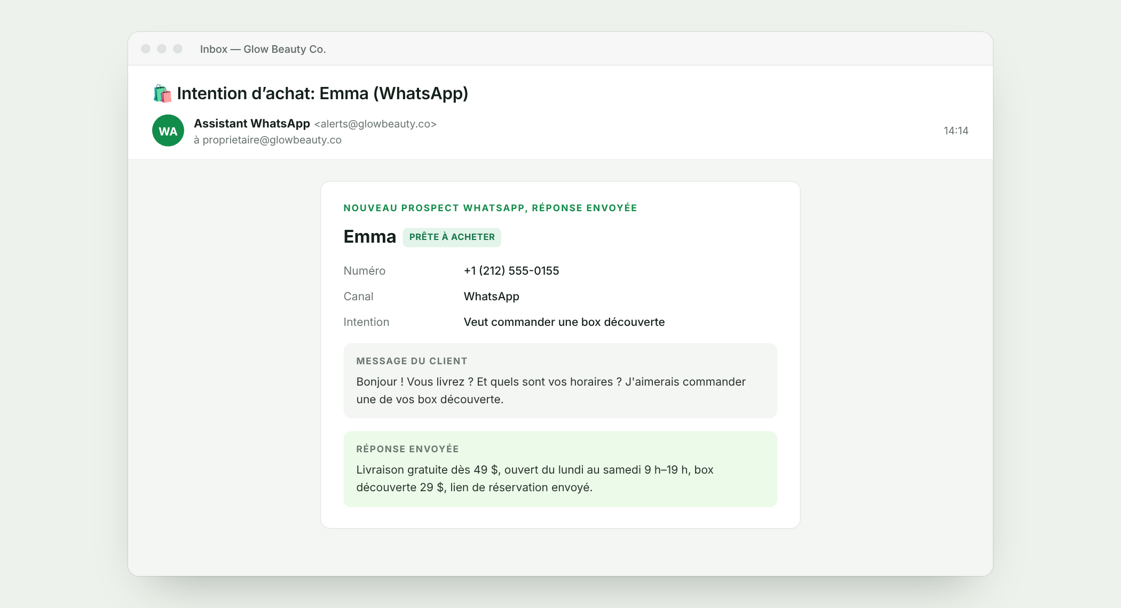
Task: Click the reply text starting Livraison gratuite dès 49 $
Action: pos(535,478)
